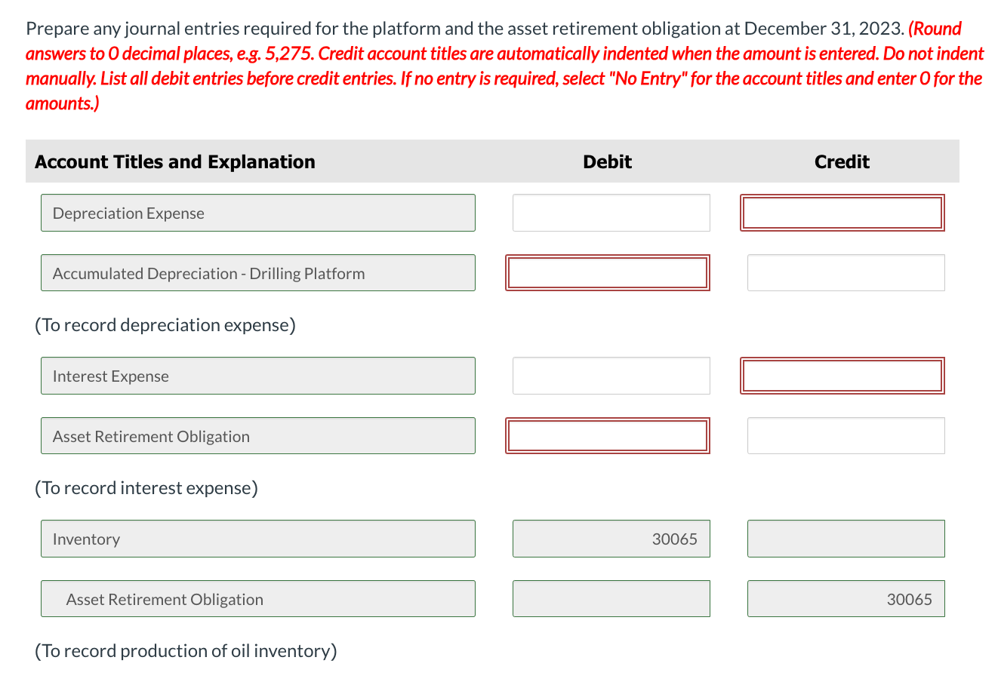The height and width of the screenshot is (688, 998).
Task: Click the red-outlined Asset Retirement Obligation debit field
Action: pos(608,435)
